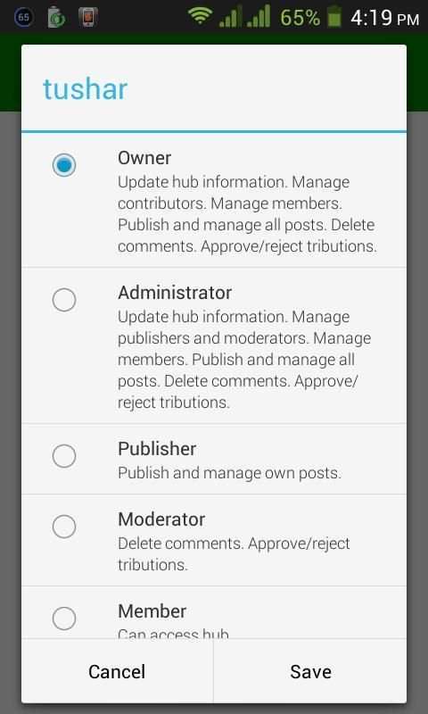This screenshot has width=428, height=714.
Task: Tap the Administrator role description text
Action: click(244, 360)
